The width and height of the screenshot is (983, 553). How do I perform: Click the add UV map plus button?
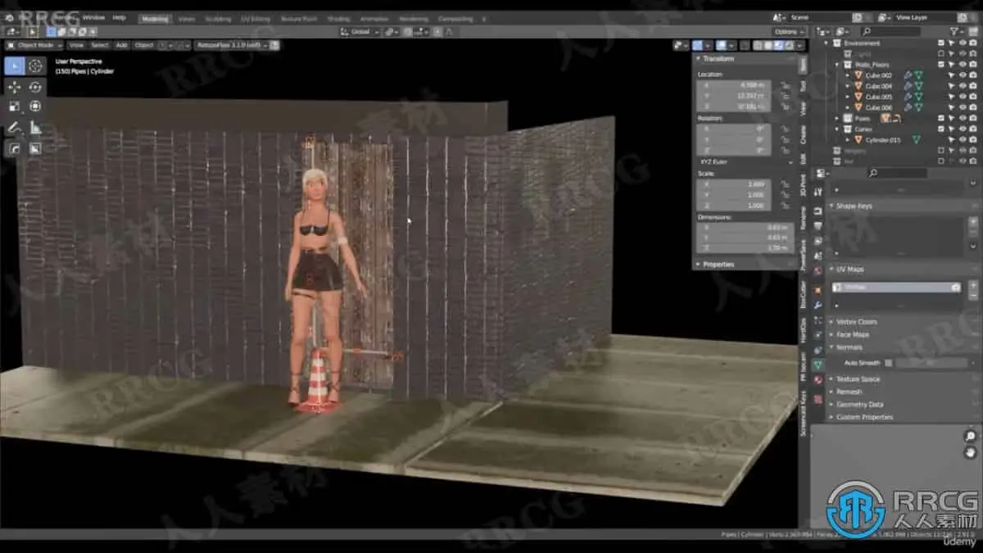tap(973, 287)
